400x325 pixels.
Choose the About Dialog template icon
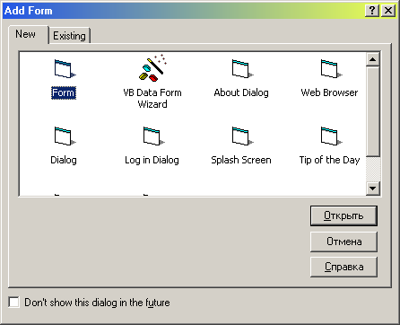[242, 68]
